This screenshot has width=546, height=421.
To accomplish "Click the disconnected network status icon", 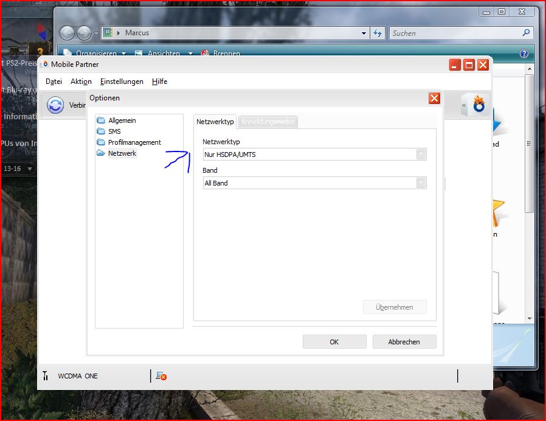I will 161,376.
